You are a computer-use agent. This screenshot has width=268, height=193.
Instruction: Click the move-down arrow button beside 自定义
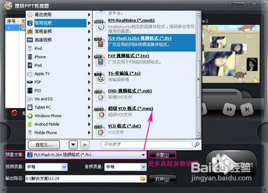pos(73,145)
